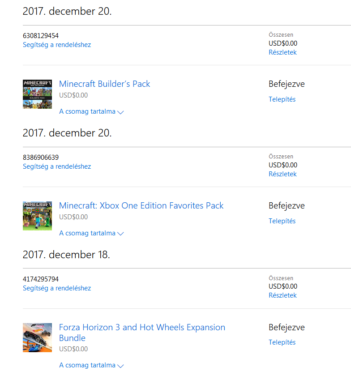Get order help for order 8386906639
The image size is (351, 375).
click(x=57, y=166)
